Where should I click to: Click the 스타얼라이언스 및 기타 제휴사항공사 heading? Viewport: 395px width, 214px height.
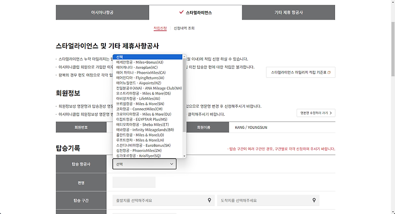(x=107, y=46)
